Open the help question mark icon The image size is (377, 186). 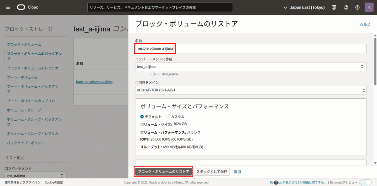click(357, 7)
